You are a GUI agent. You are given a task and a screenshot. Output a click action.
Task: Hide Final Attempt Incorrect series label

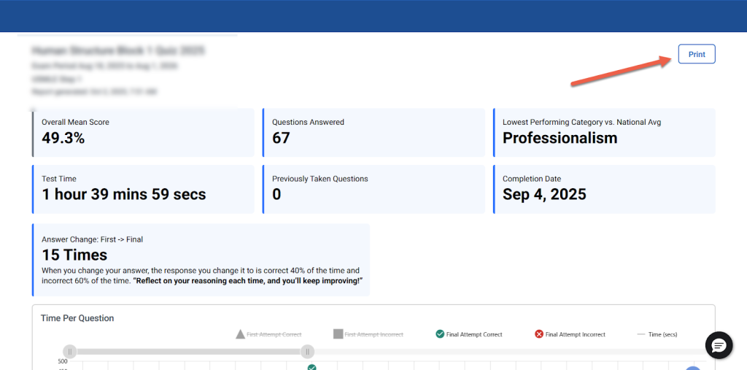[x=575, y=334]
